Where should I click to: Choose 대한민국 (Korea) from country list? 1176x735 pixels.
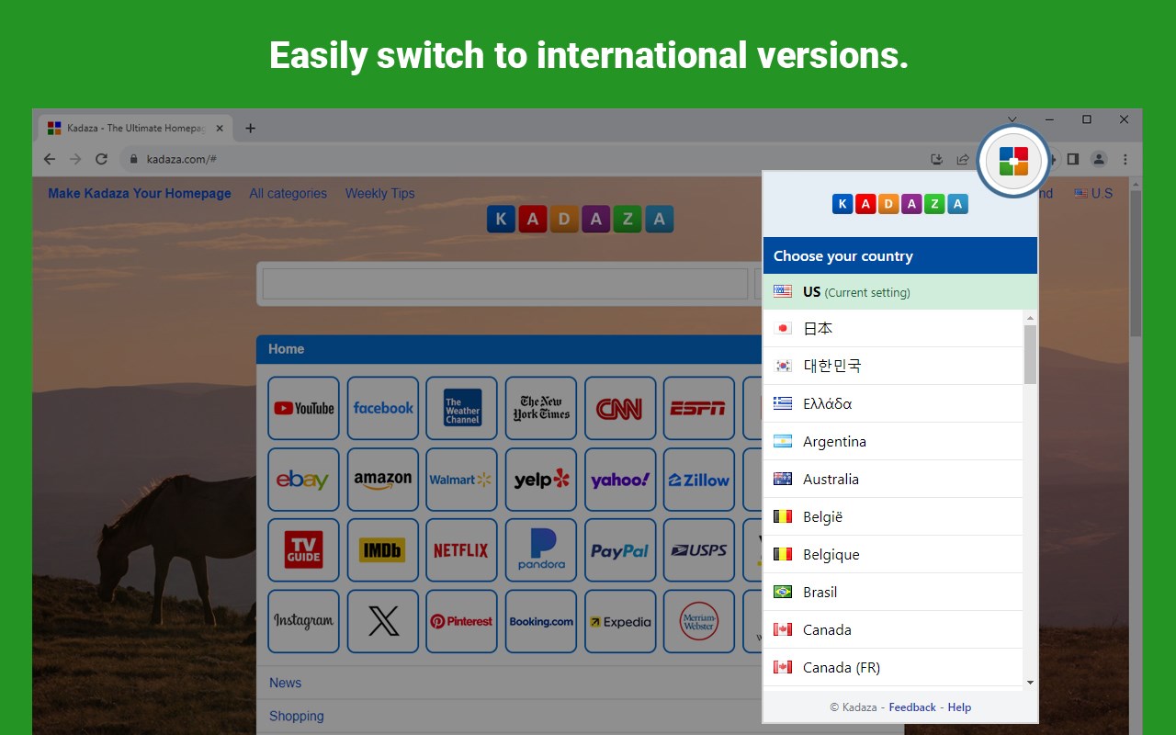[892, 366]
